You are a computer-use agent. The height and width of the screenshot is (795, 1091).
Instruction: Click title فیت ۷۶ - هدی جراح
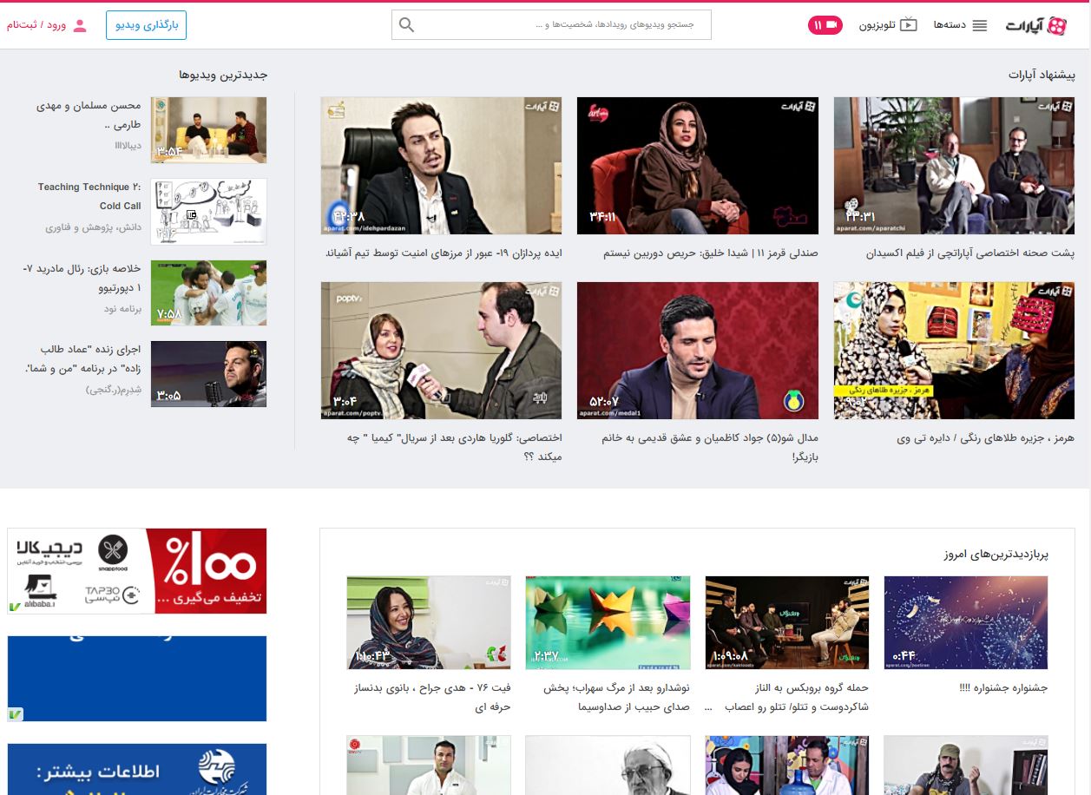(x=432, y=697)
